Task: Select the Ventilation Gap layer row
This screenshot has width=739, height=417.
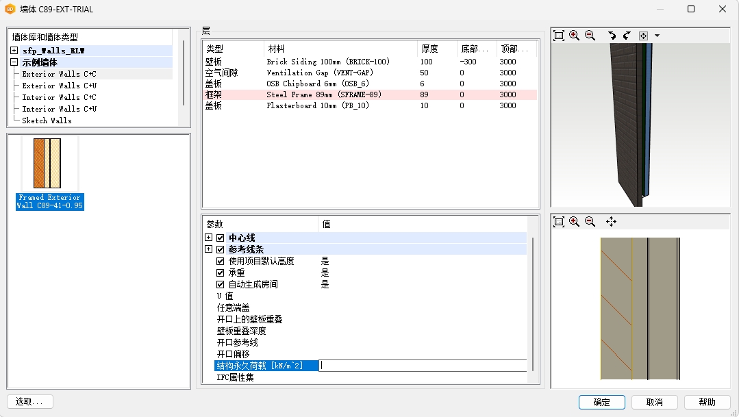Action: tap(370, 73)
